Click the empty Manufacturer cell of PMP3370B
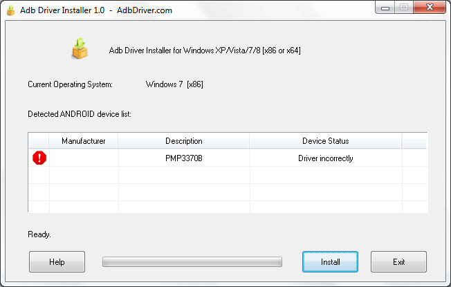451x287 pixels. tap(83, 158)
